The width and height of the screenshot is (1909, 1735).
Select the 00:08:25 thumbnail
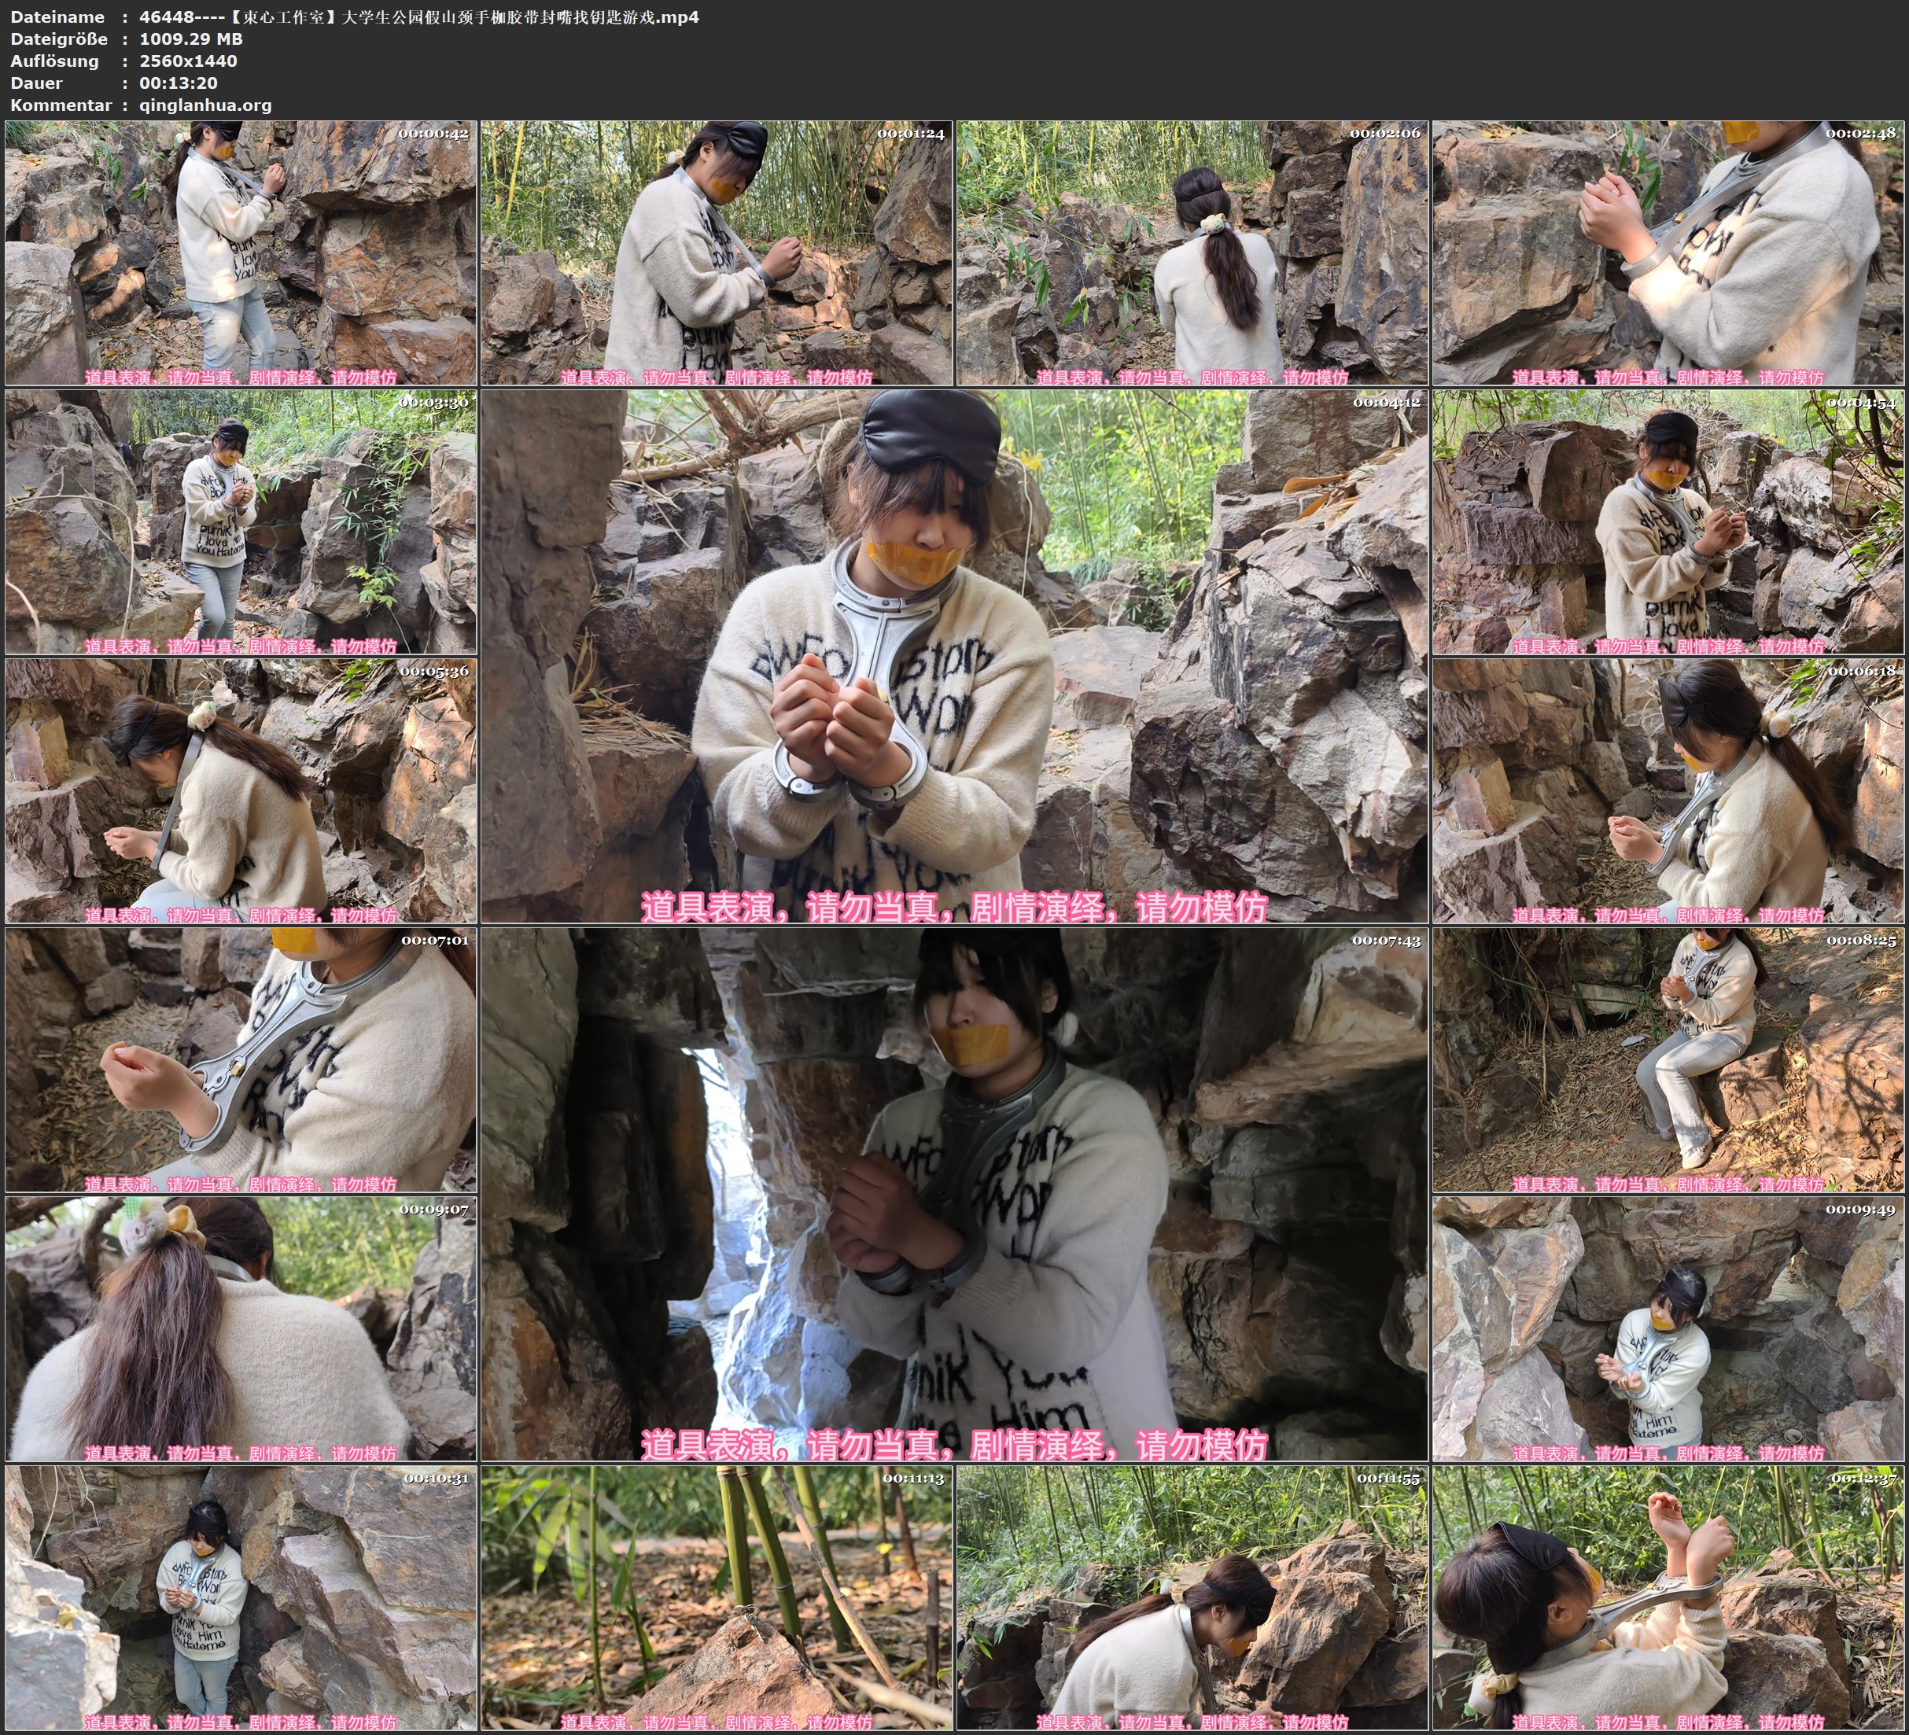pyautogui.click(x=1668, y=1059)
